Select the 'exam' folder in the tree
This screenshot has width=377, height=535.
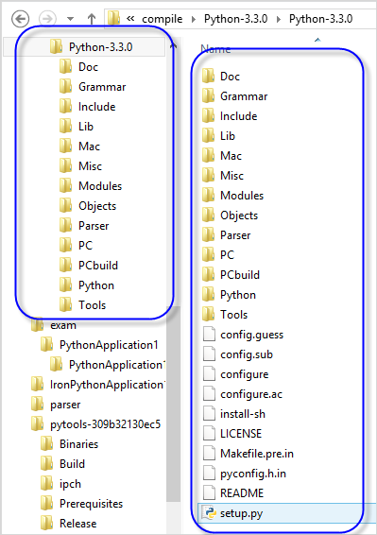63,325
